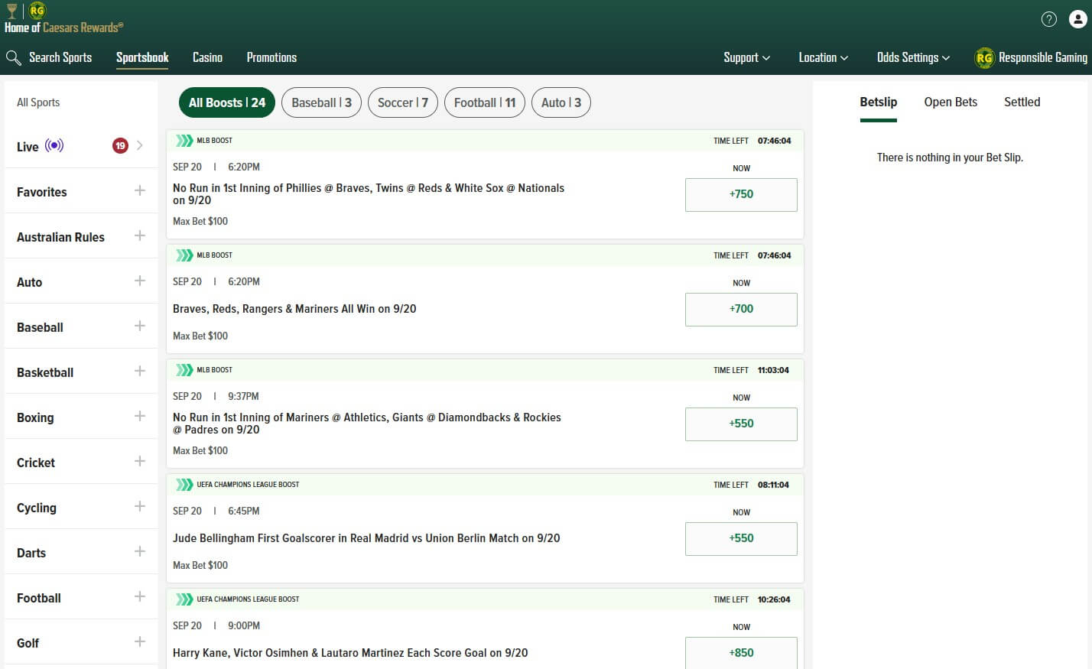The width and height of the screenshot is (1092, 669).
Task: Select Golf in the sidebar
Action: (28, 643)
